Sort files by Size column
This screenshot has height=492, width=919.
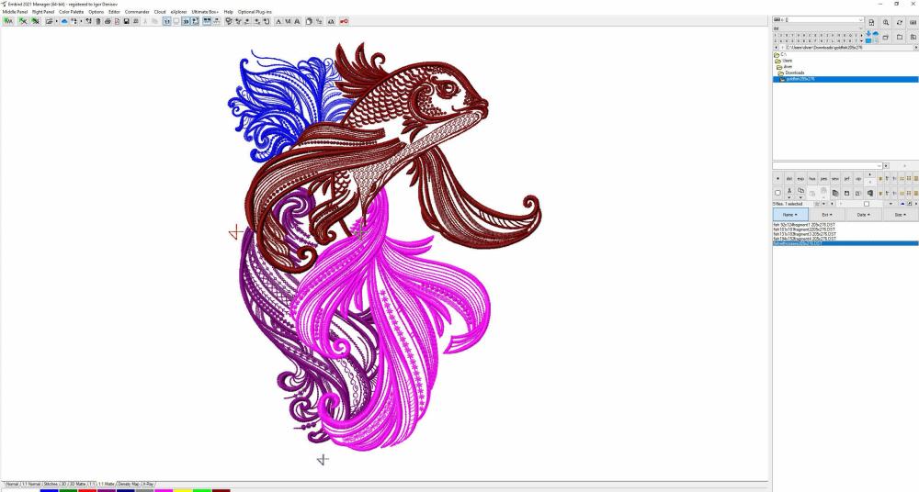[x=901, y=215]
